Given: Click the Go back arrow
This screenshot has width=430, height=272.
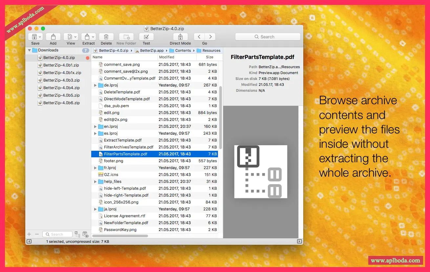Looking at the screenshot, I should point(199,37).
